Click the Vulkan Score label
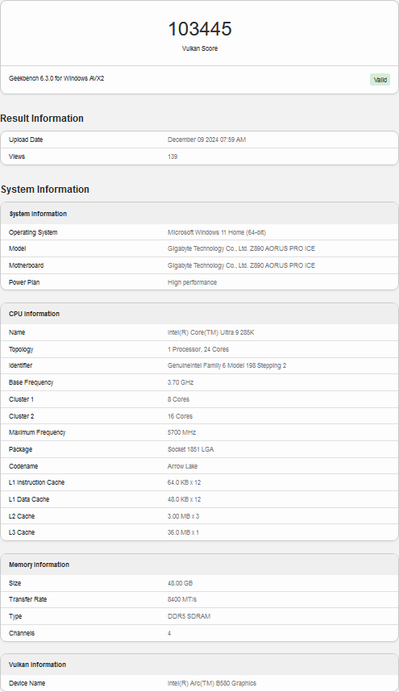This screenshot has width=399, height=692. point(200,48)
